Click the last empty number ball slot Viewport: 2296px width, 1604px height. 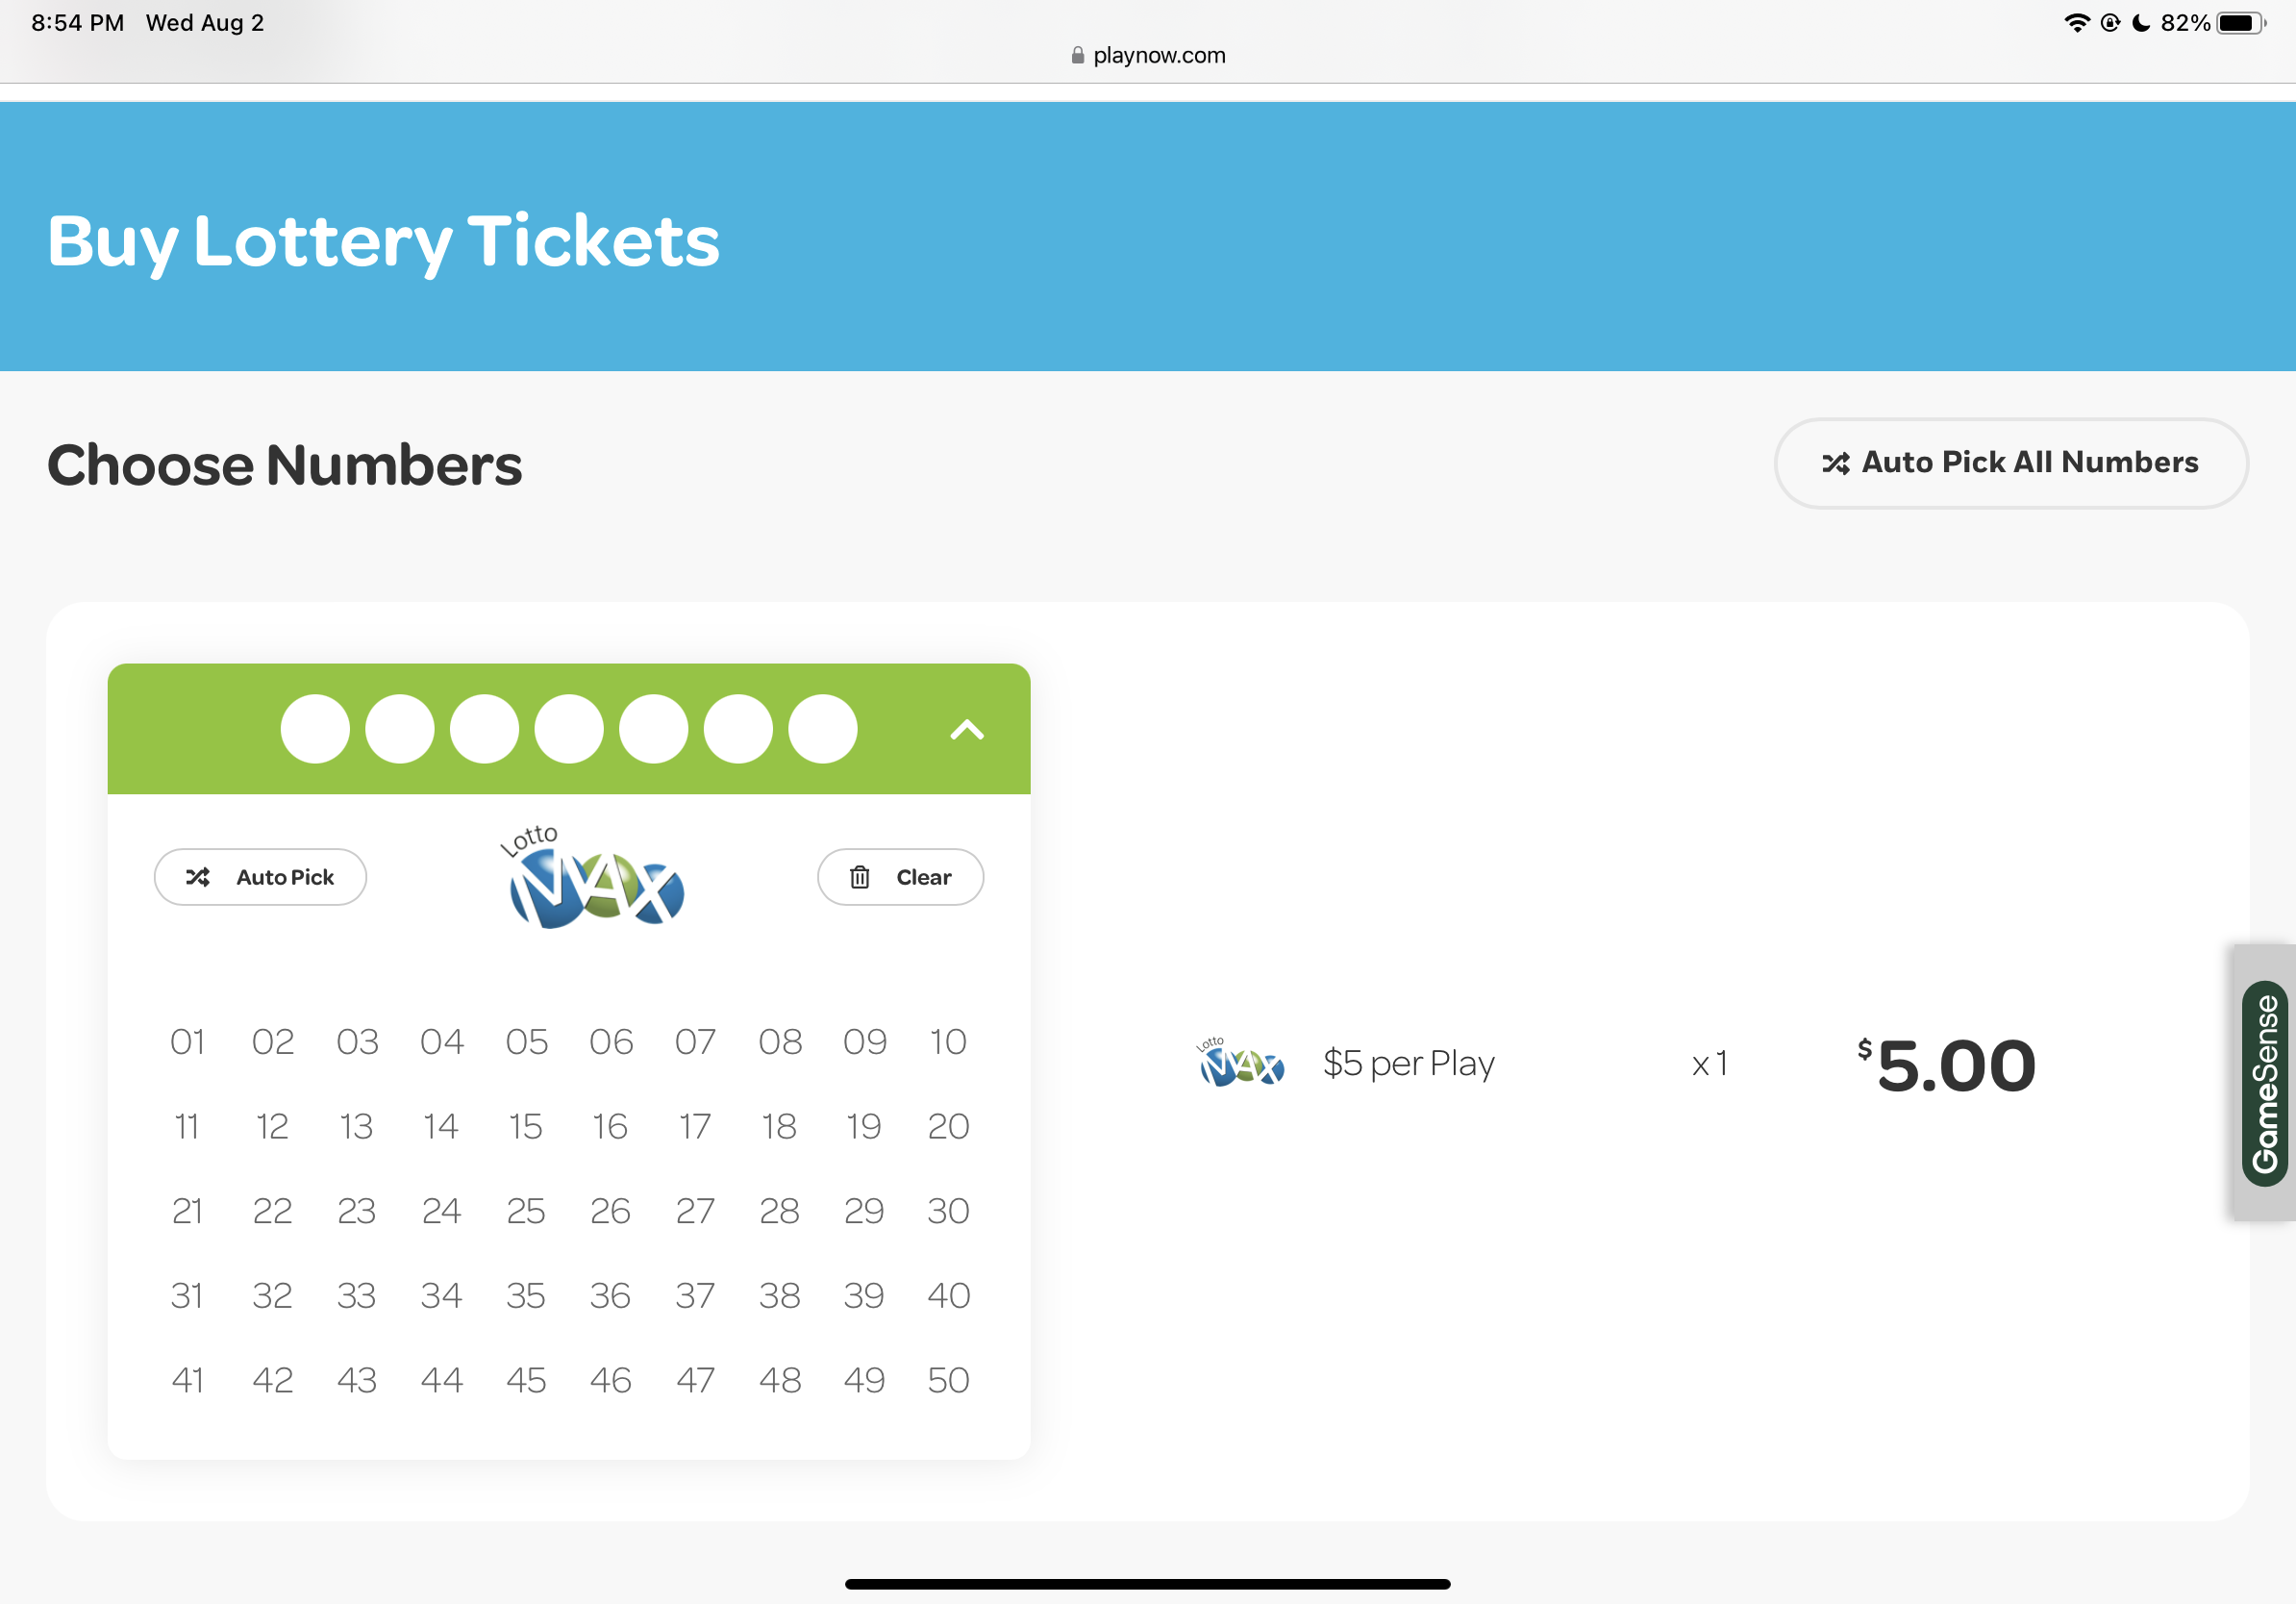[x=822, y=729]
